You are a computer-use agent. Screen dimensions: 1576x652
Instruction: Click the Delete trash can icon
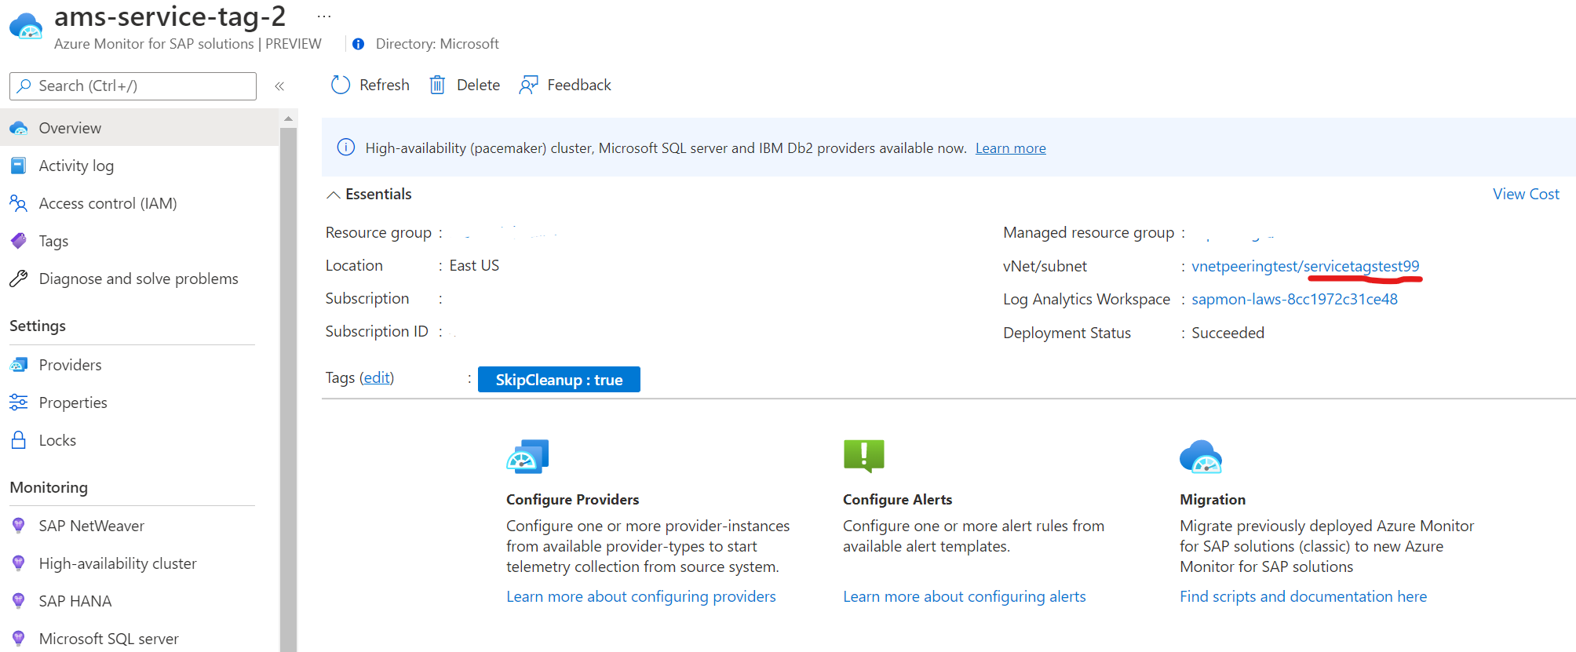coord(437,85)
